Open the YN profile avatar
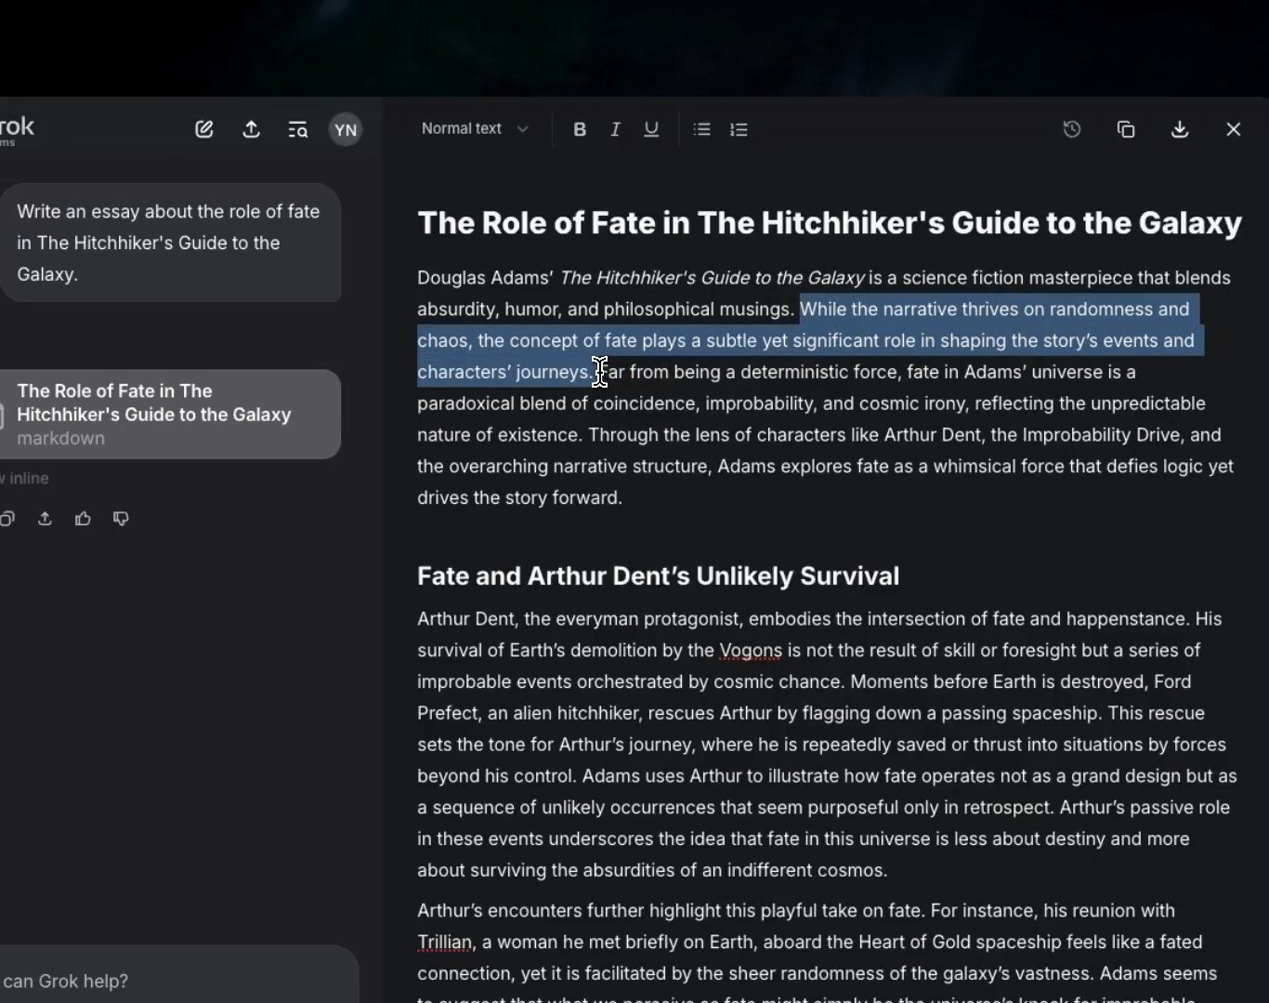Screen dimensions: 1269x1003 [x=346, y=130]
